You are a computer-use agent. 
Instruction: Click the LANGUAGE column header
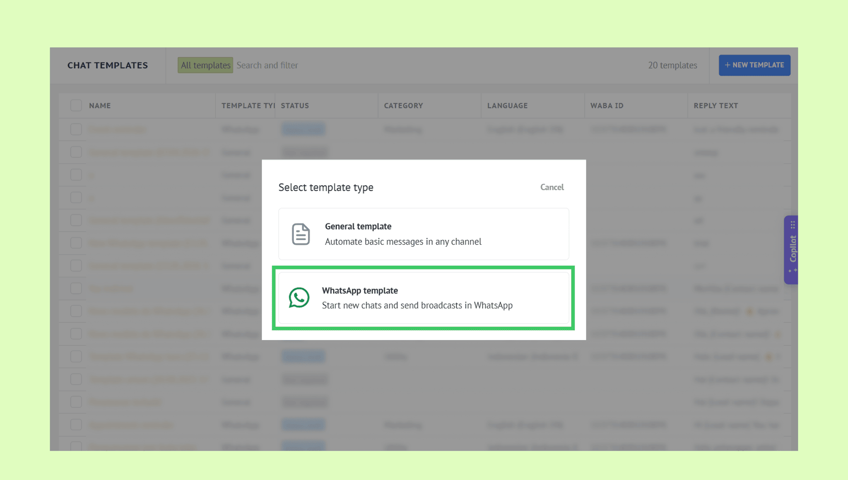(507, 106)
